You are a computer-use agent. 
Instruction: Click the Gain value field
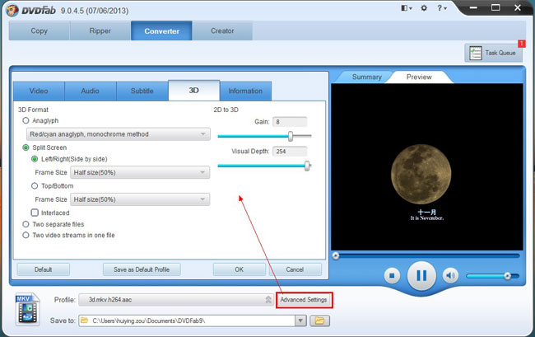[290, 122]
